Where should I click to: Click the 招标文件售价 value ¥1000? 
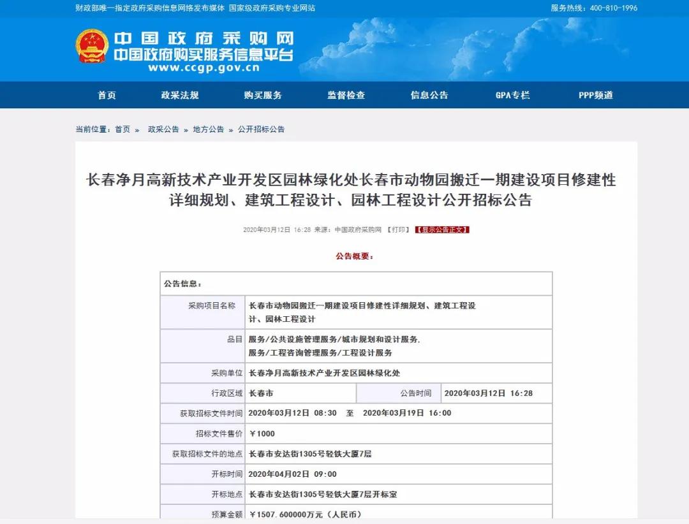click(x=262, y=433)
